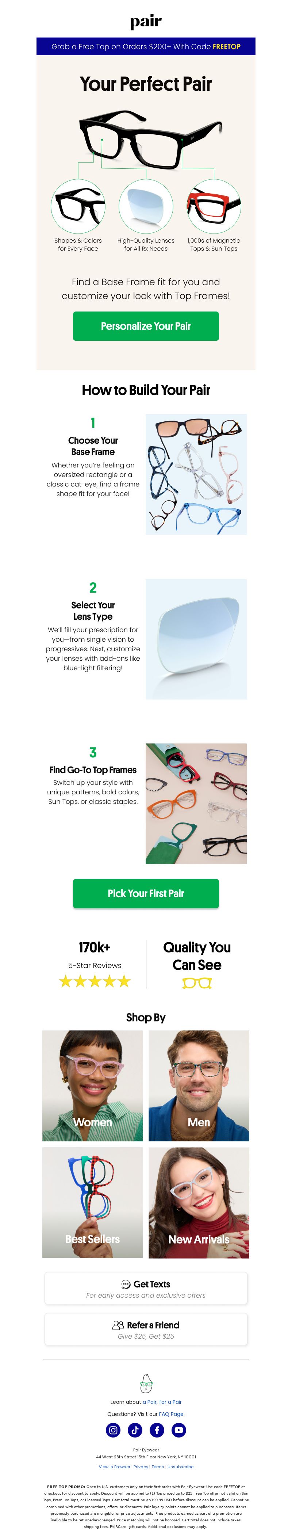Click the Pick Your First Pair button
The height and width of the screenshot is (1540, 292).
coord(146,893)
